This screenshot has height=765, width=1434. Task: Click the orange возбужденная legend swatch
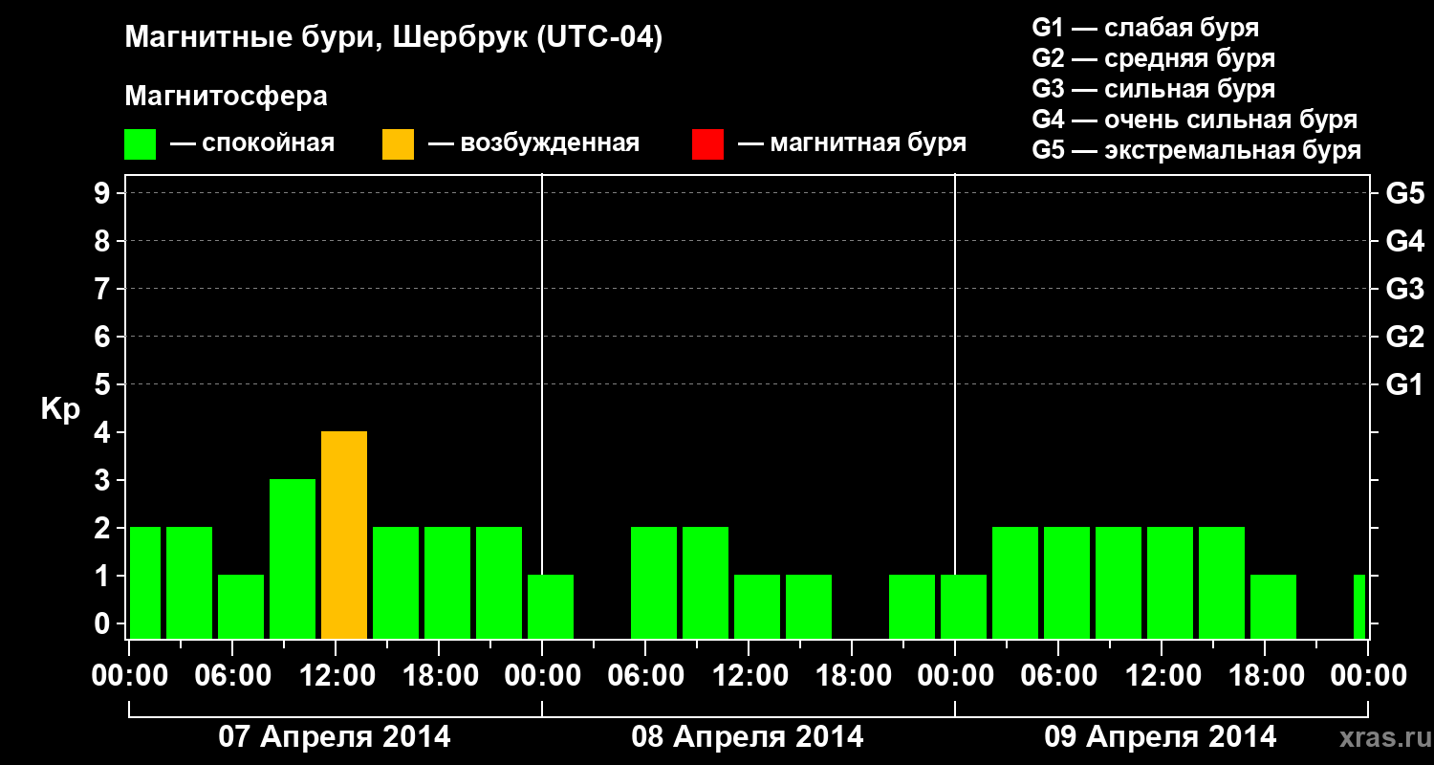(398, 144)
